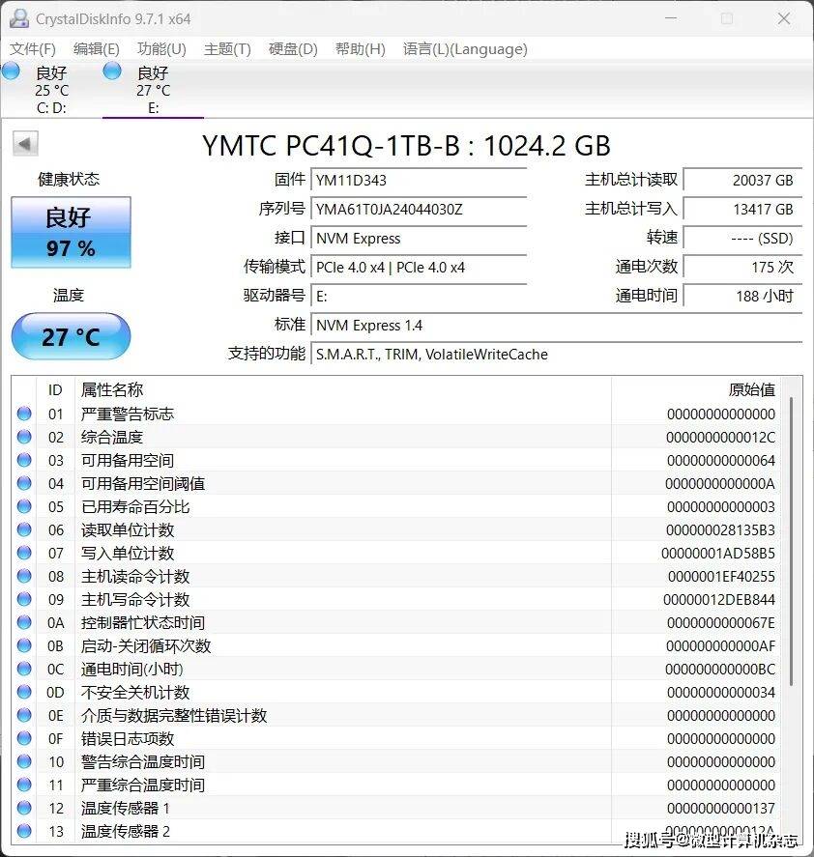
Task: Open the 主题(T) menu
Action: [227, 49]
